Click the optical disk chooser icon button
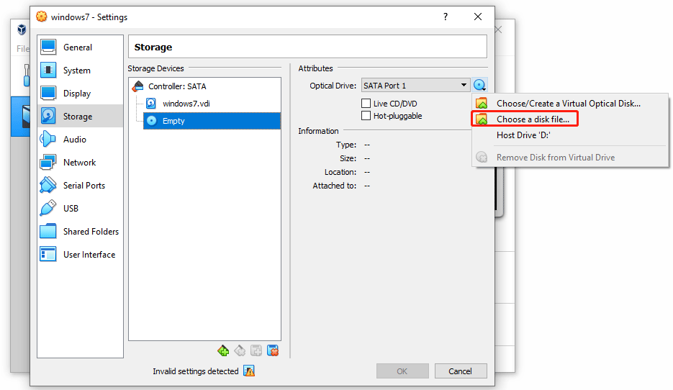This screenshot has height=390, width=673. (x=480, y=85)
